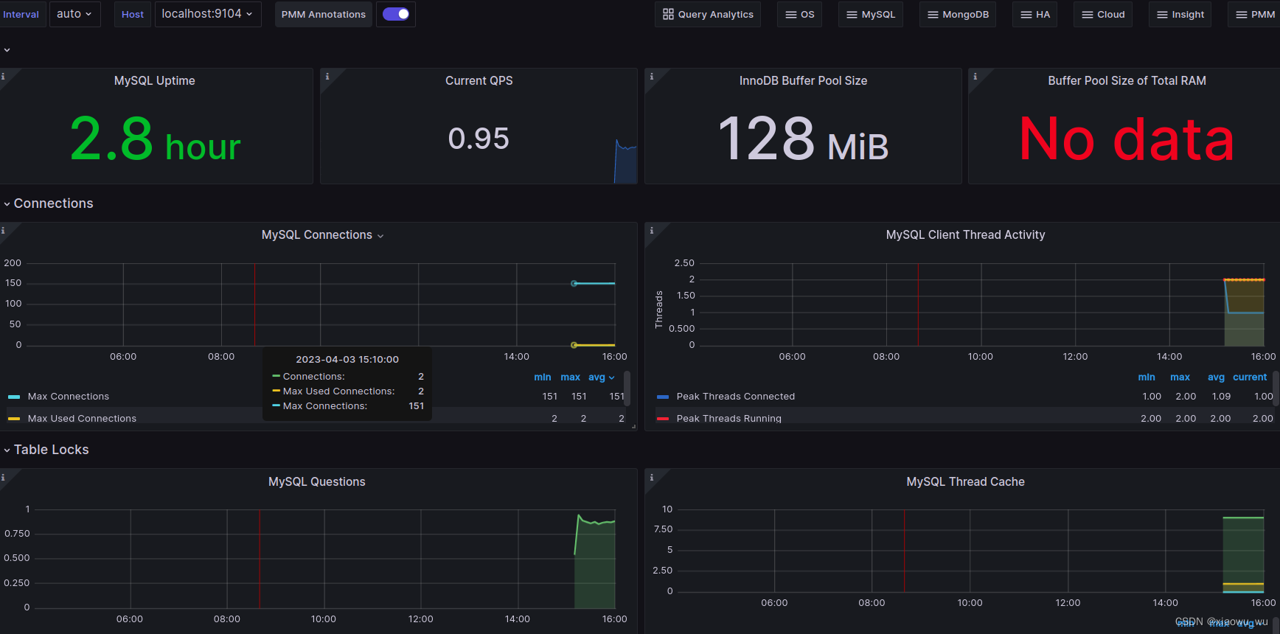Collapse the Table Locks row
Screen dimensions: 1280x634
pos(51,450)
